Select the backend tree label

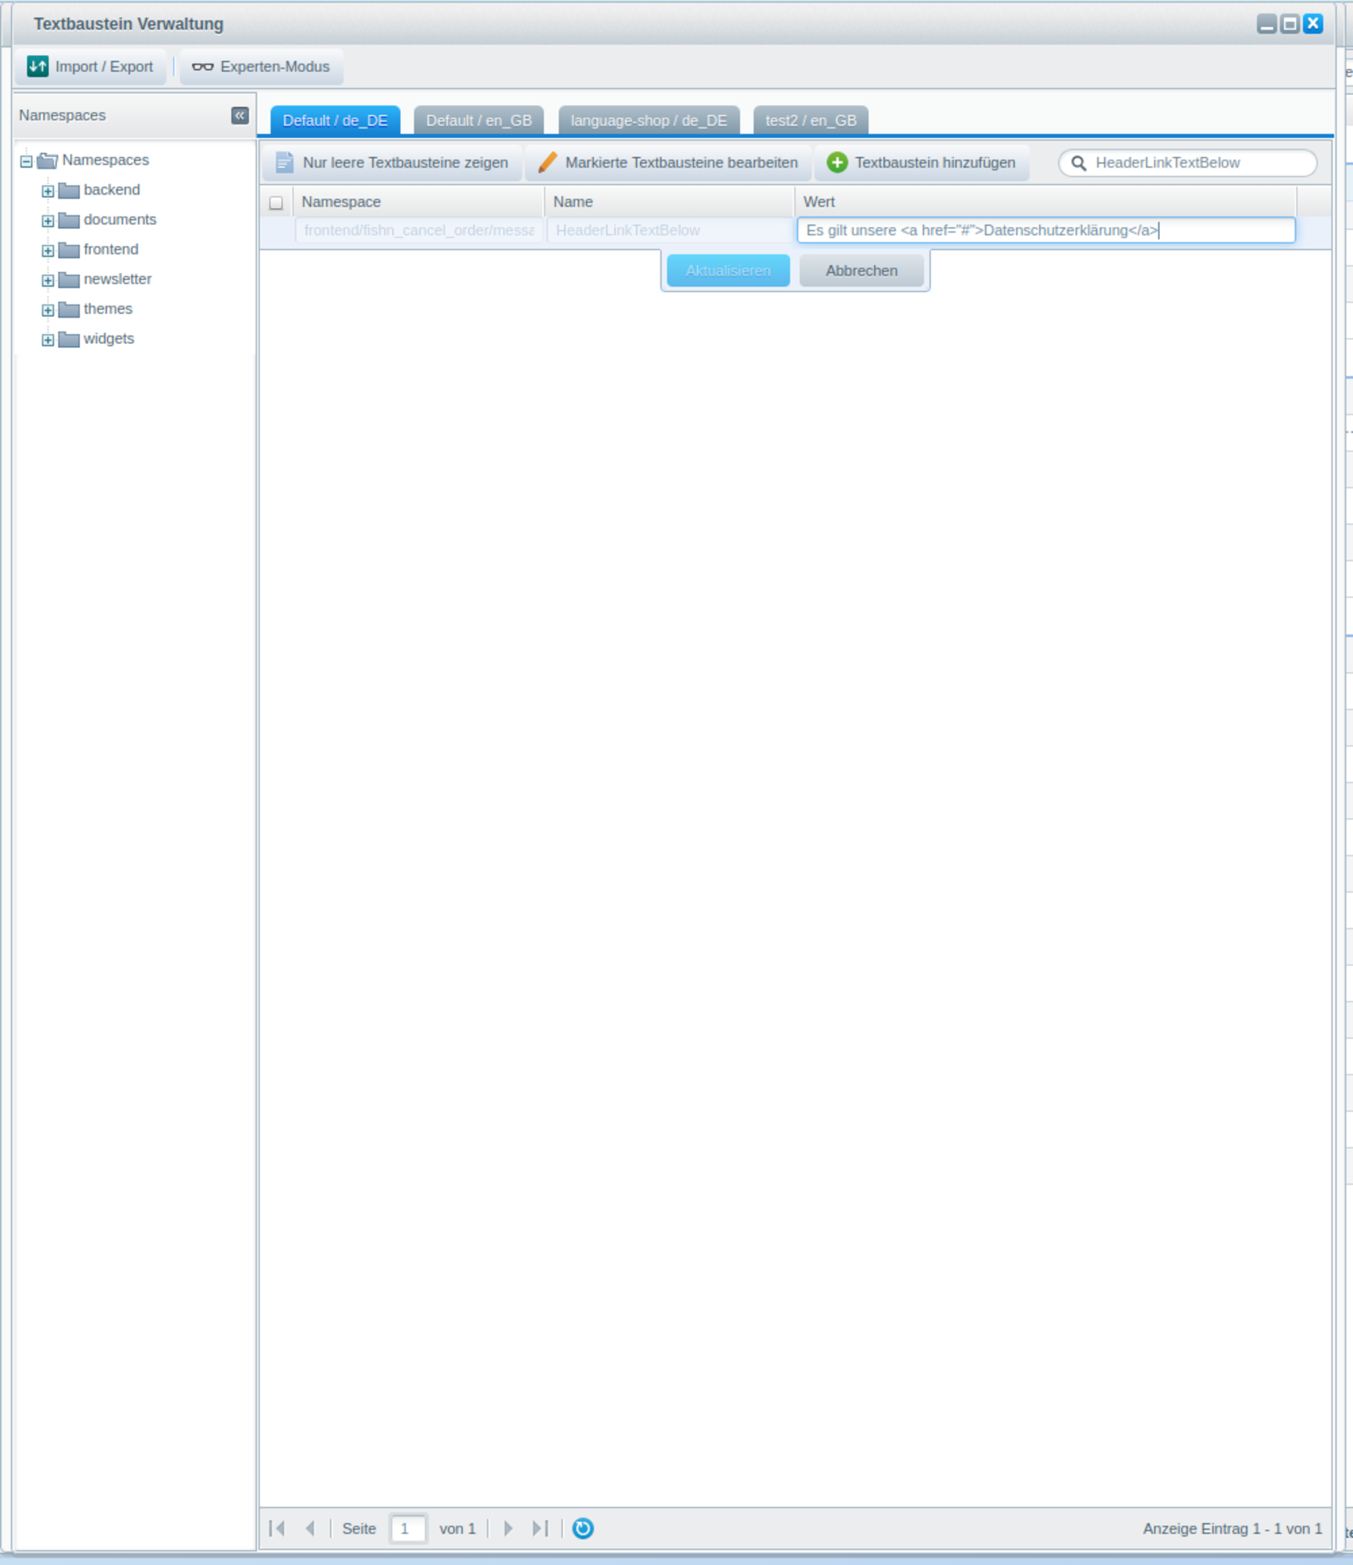pos(112,190)
